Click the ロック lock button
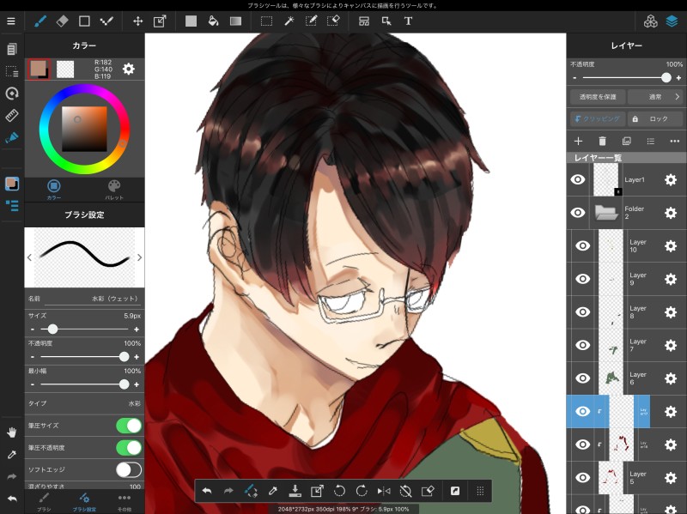Image resolution: width=687 pixels, height=514 pixels. click(x=655, y=118)
